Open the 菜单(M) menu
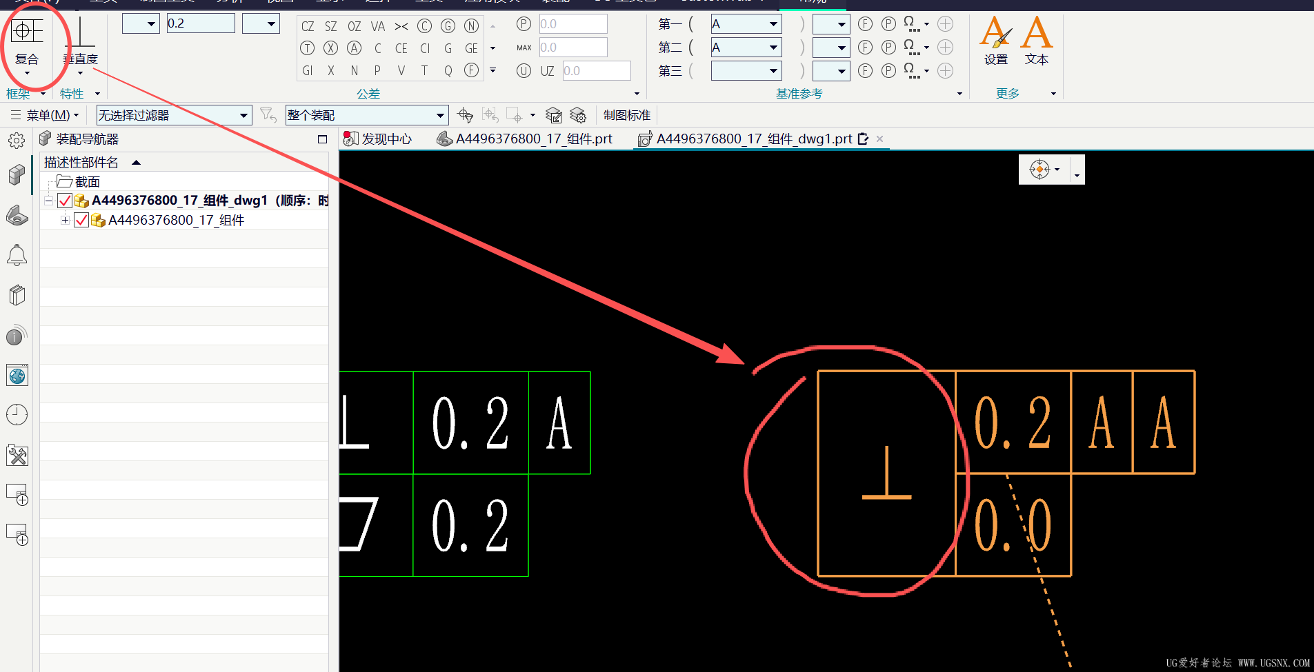 pyautogui.click(x=45, y=115)
